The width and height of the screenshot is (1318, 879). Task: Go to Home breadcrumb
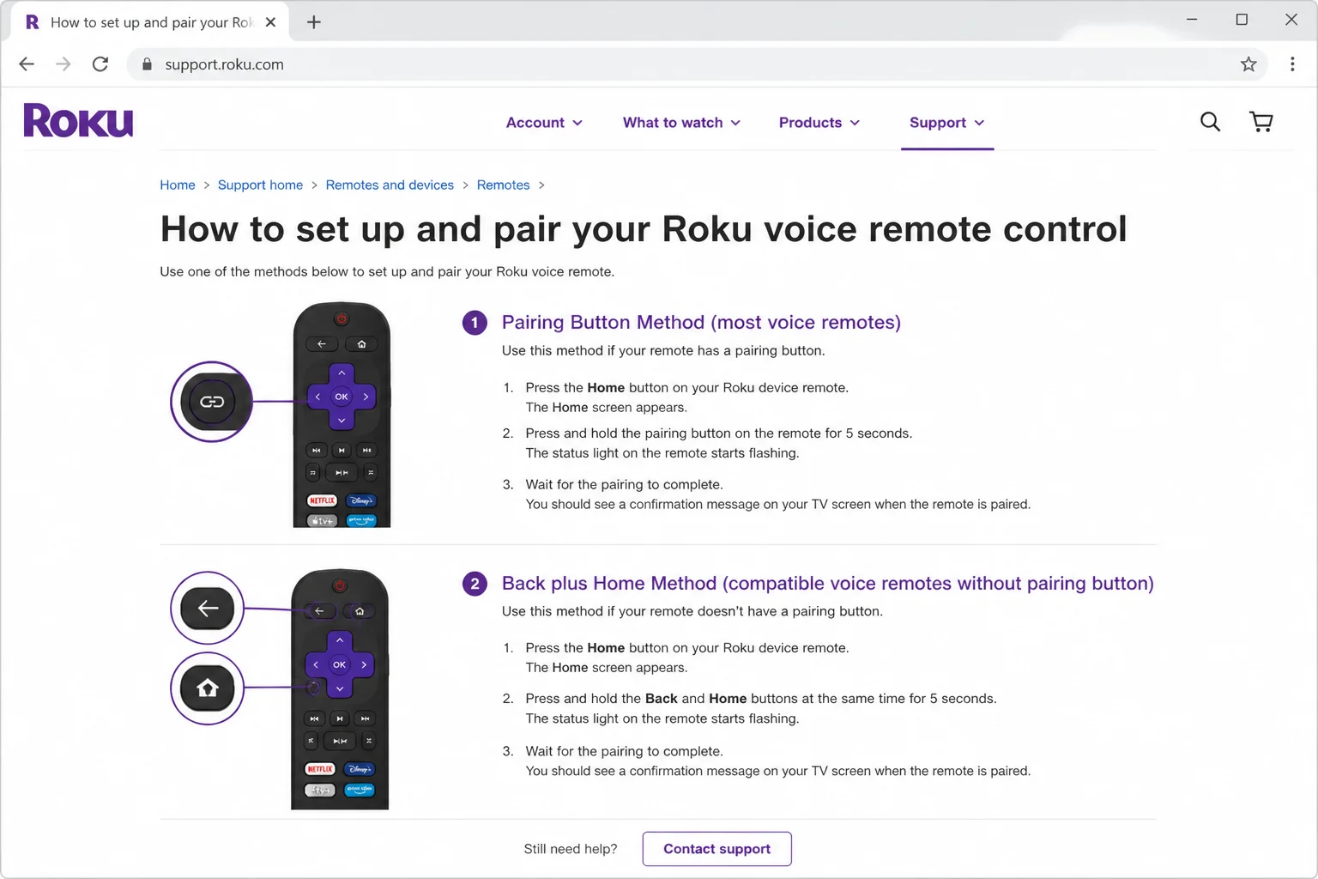click(178, 185)
